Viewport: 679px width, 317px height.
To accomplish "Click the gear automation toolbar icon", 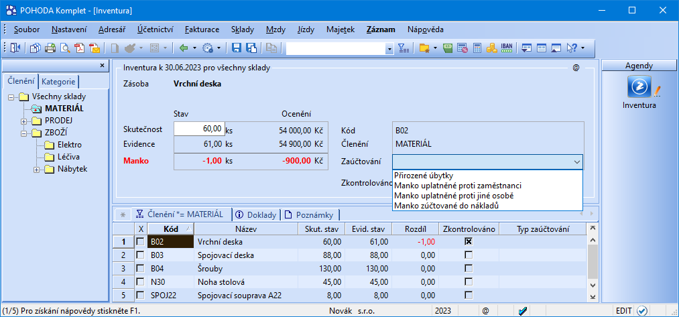I will pyautogui.click(x=208, y=48).
